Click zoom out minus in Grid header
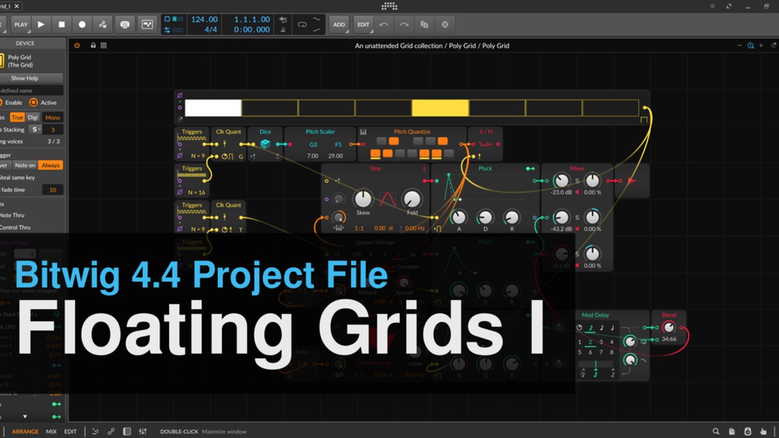This screenshot has width=779, height=438. pos(740,45)
